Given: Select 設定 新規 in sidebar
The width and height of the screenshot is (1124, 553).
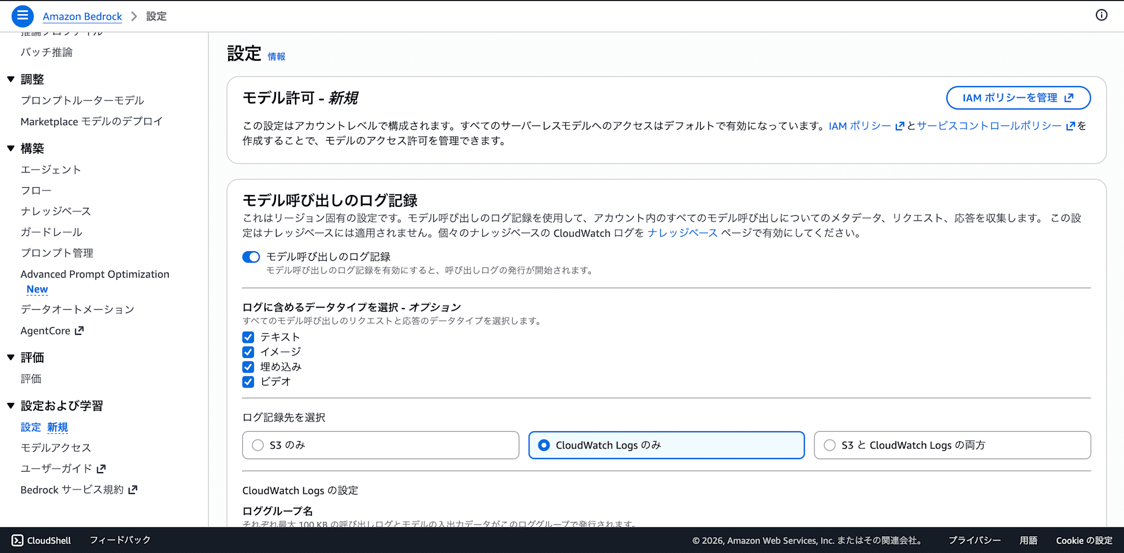Looking at the screenshot, I should (x=44, y=427).
